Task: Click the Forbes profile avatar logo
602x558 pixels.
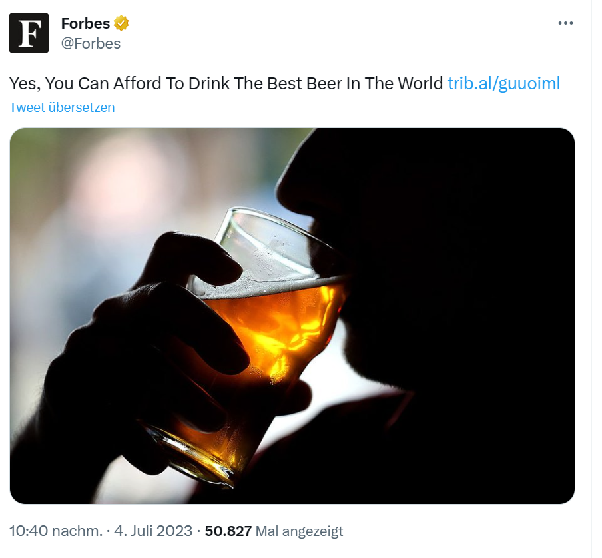Action: coord(29,33)
